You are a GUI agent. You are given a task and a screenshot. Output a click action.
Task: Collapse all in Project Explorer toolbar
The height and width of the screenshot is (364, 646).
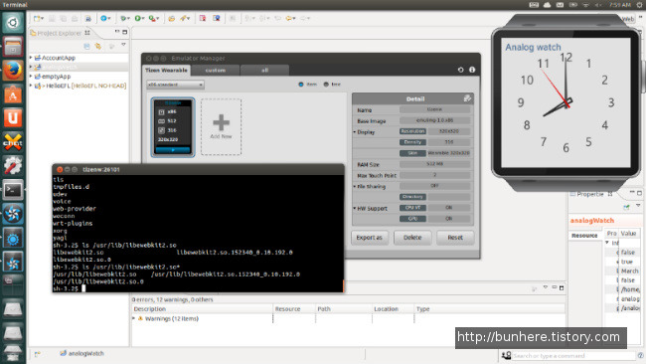[86, 46]
